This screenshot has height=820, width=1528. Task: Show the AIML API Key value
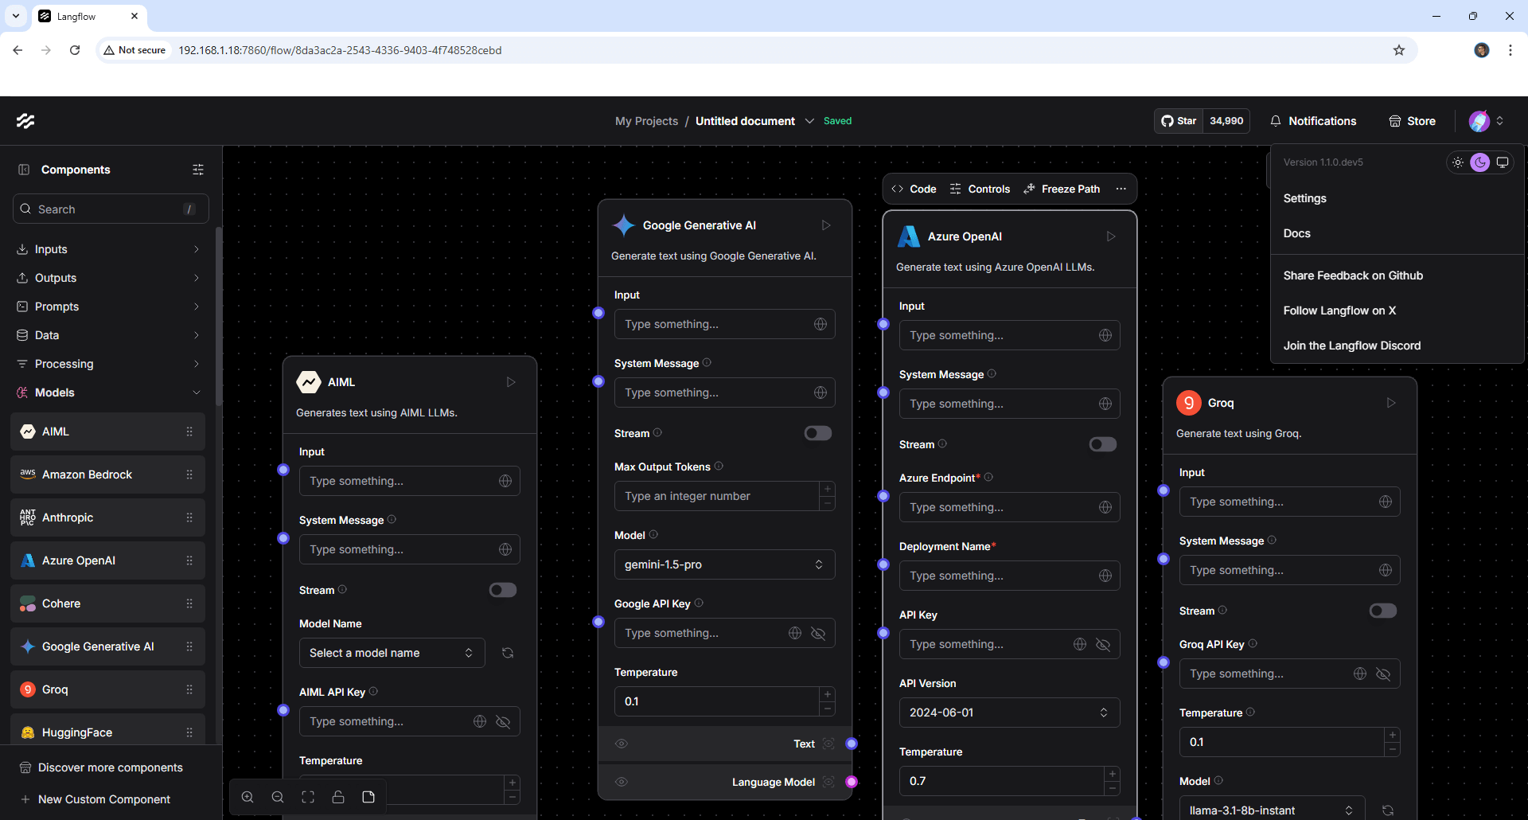pyautogui.click(x=503, y=721)
